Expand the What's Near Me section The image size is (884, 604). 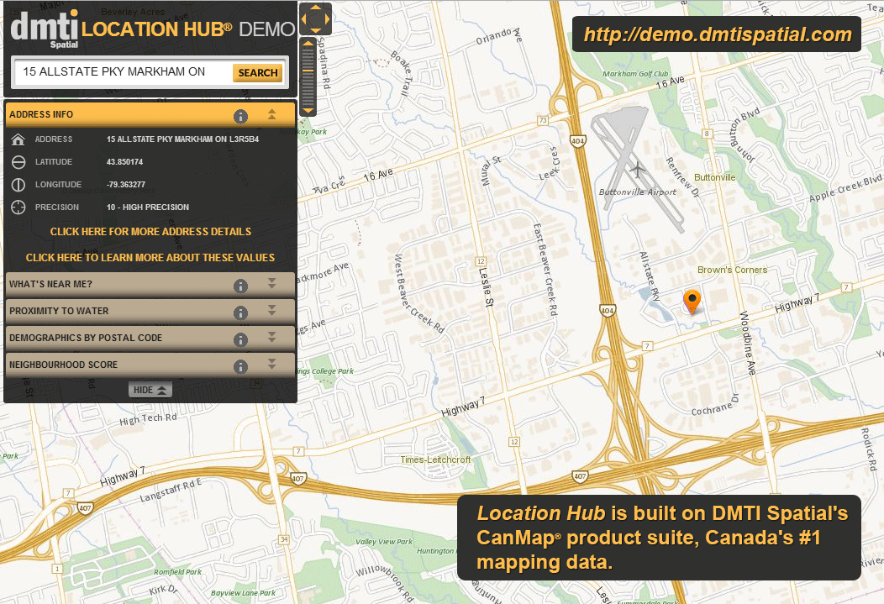[x=271, y=284]
